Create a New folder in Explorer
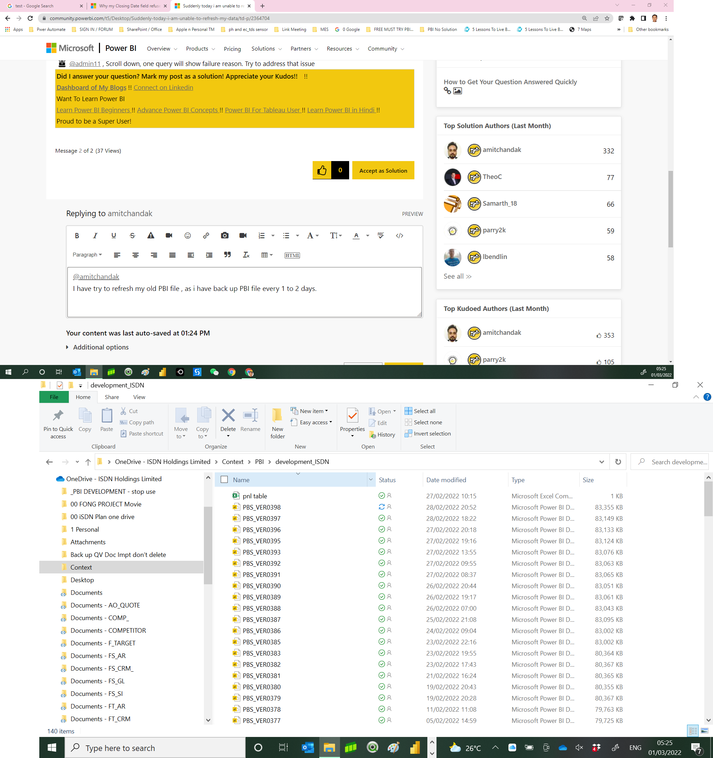Viewport: 713px width, 758px height. click(x=278, y=423)
